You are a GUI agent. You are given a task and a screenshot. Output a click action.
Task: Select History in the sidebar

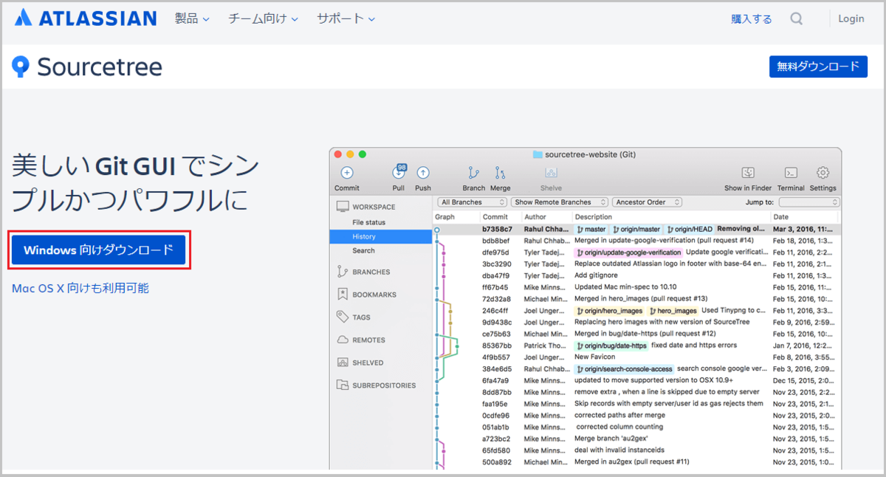380,236
